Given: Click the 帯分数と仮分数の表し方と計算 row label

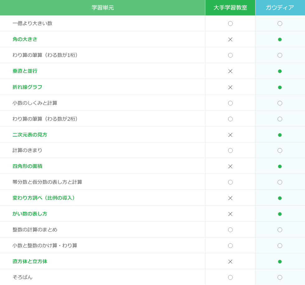Looking at the screenshot, I should click(47, 182).
